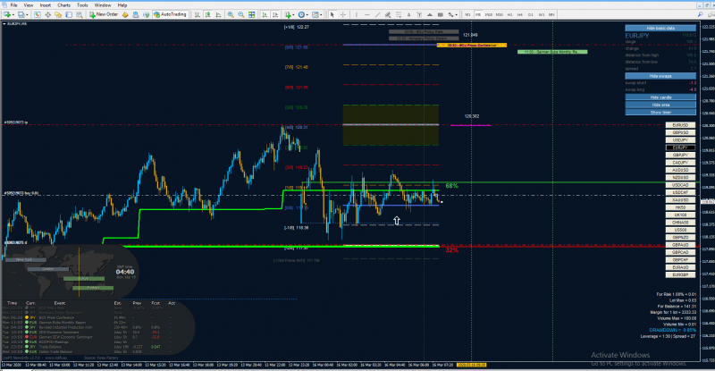Select the crosshair tool
Image resolution: width=715 pixels, height=371 pixels.
(343, 14)
